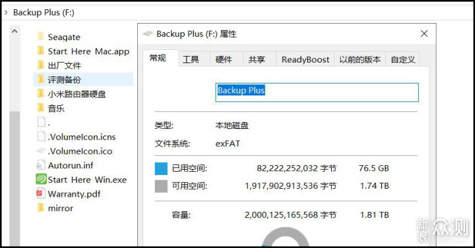Select the 音乐 folder name

56,108
